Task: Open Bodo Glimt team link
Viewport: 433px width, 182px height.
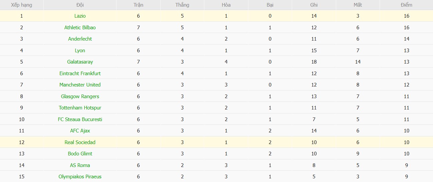Action: click(x=80, y=154)
